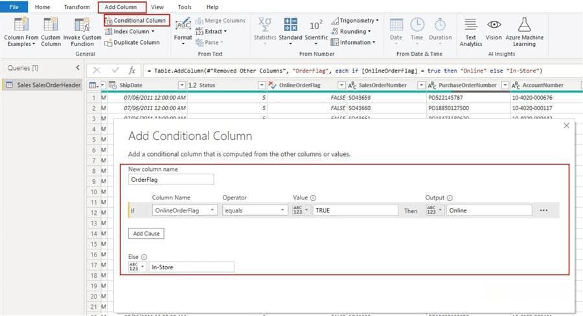Open clause options ellipsis menu
The image size is (583, 316).
point(543,210)
